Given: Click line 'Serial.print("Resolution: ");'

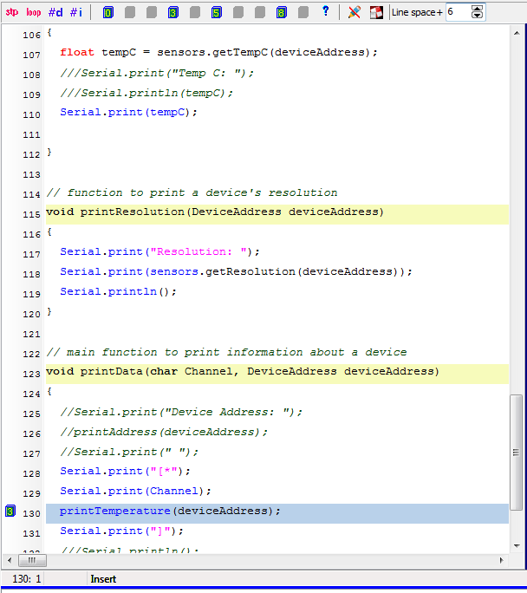Looking at the screenshot, I should point(159,252).
